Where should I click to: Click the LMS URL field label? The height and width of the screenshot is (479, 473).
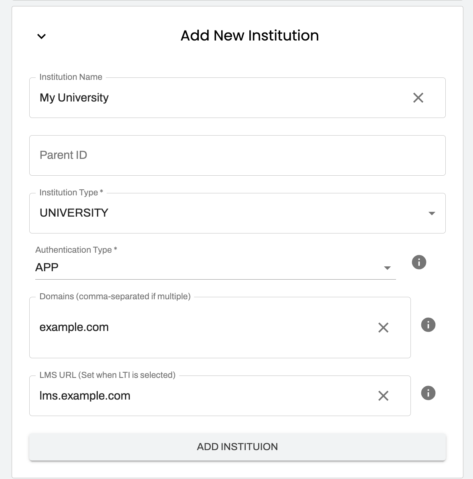point(107,375)
